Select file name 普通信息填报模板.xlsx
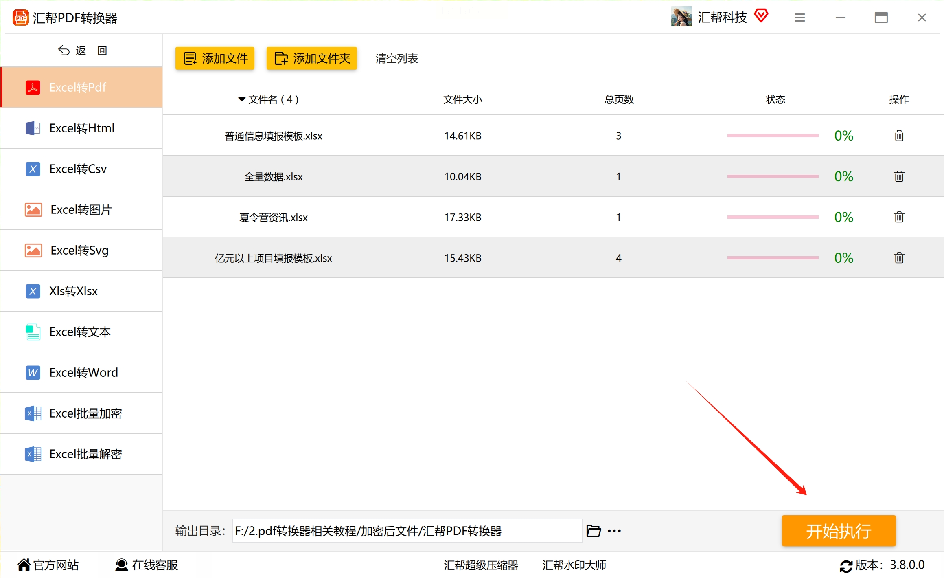The height and width of the screenshot is (578, 944). coord(274,136)
